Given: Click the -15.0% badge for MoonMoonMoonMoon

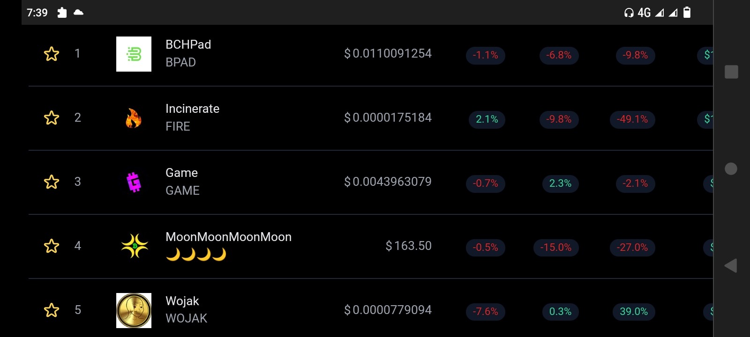Looking at the screenshot, I should coord(556,248).
